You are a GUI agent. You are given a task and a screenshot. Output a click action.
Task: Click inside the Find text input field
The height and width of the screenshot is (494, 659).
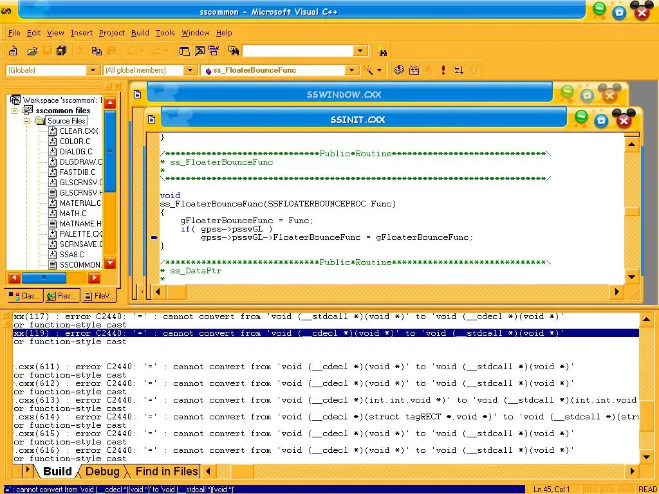(299, 51)
